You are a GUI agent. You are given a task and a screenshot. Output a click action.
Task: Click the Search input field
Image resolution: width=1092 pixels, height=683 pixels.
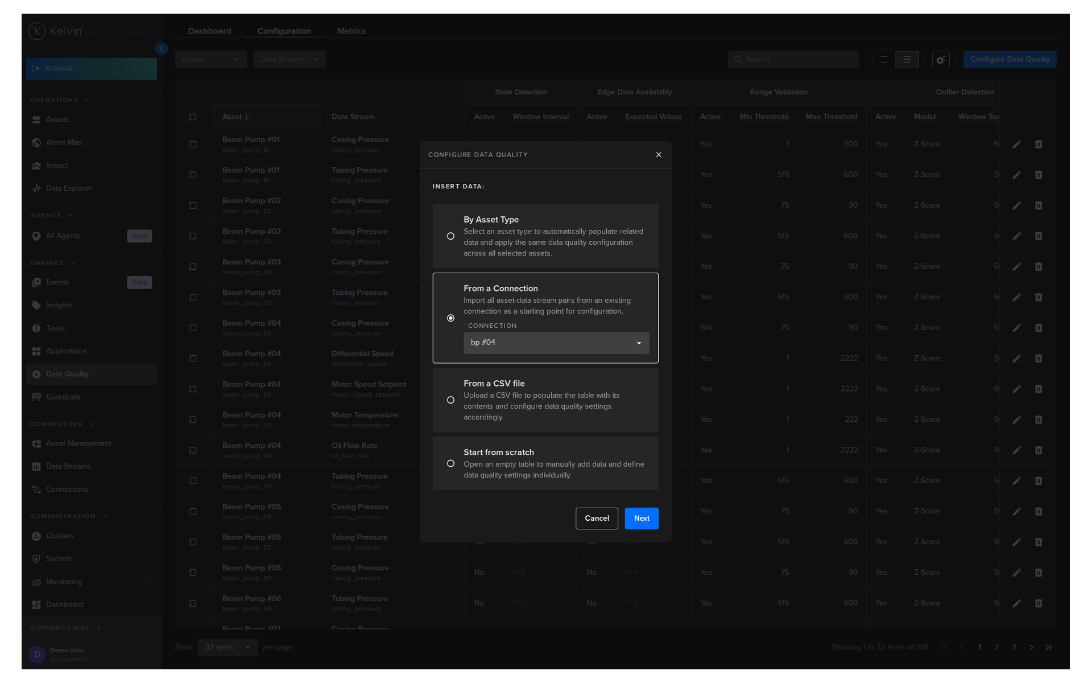[793, 60]
